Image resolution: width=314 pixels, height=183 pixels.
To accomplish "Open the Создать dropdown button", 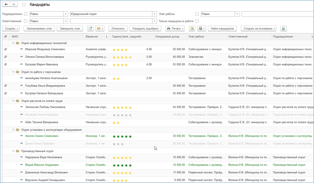I will tap(11, 28).
